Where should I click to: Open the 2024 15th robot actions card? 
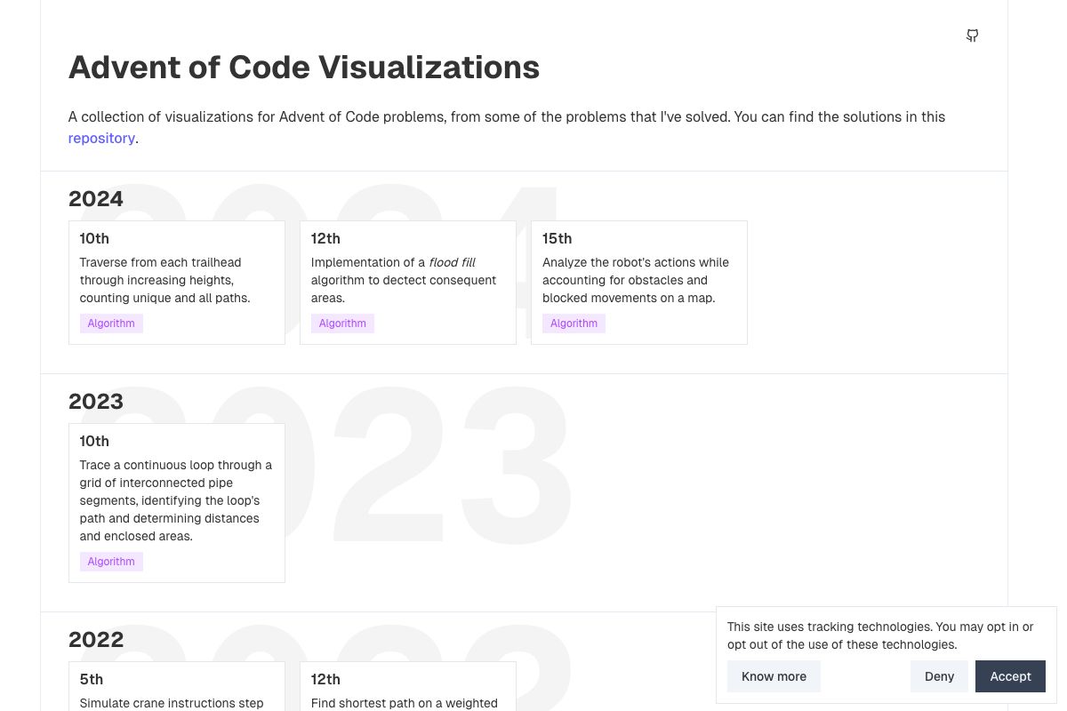(638, 280)
